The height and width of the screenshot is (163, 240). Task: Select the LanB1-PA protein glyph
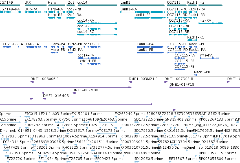tap(151, 47)
